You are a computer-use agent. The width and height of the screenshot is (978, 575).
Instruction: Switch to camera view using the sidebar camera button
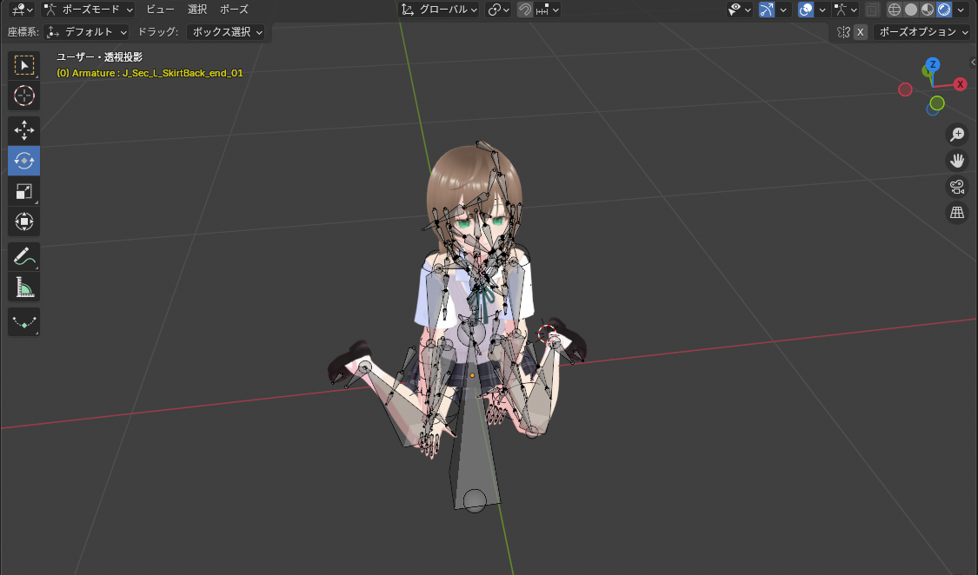[x=957, y=187]
